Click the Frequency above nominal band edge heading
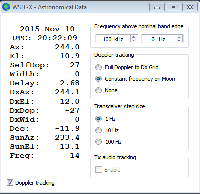The height and width of the screenshot is (194, 200). pyautogui.click(x=139, y=26)
